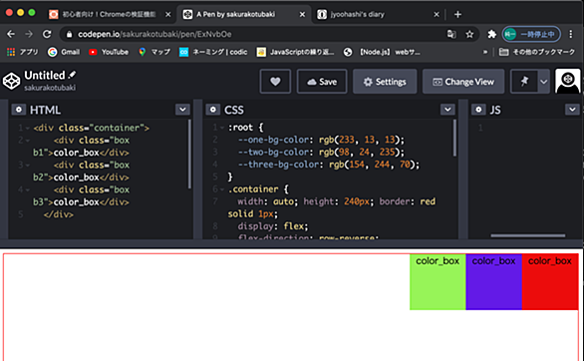Click --one-bg-color rgb(233, 13, 13) line

pos(321,140)
